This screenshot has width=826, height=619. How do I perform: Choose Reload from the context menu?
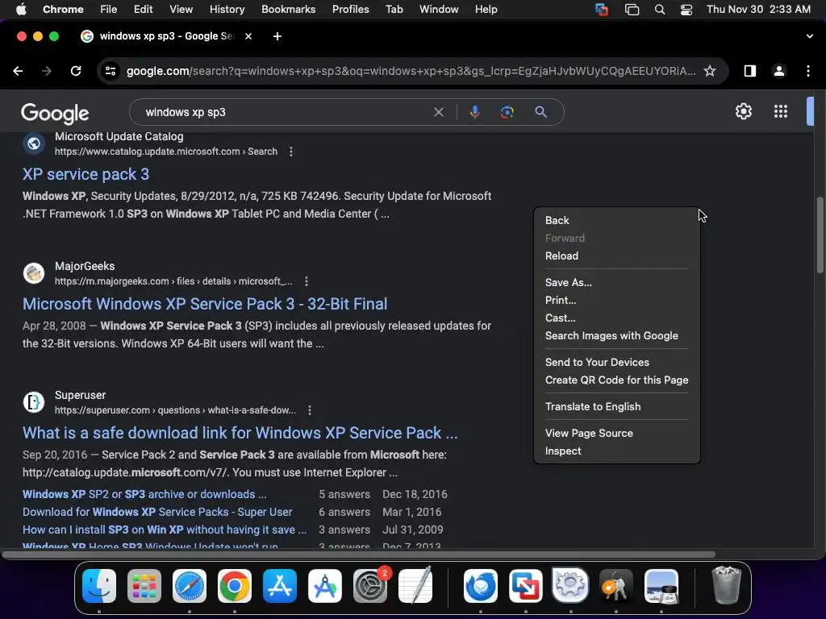click(617, 255)
